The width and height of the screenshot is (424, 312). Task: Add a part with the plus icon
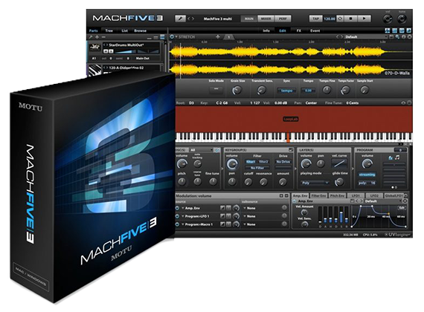pyautogui.click(x=97, y=37)
